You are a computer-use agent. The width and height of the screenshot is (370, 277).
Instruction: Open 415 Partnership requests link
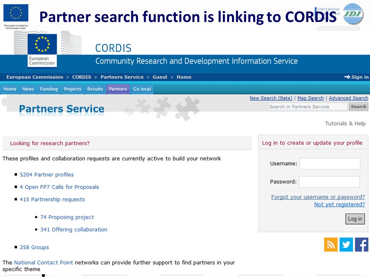(52, 199)
